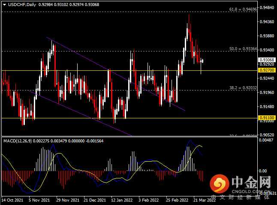Click the 0.90520 price scale value
Image resolution: width=277 pixels, height=205 pixels.
point(267,135)
